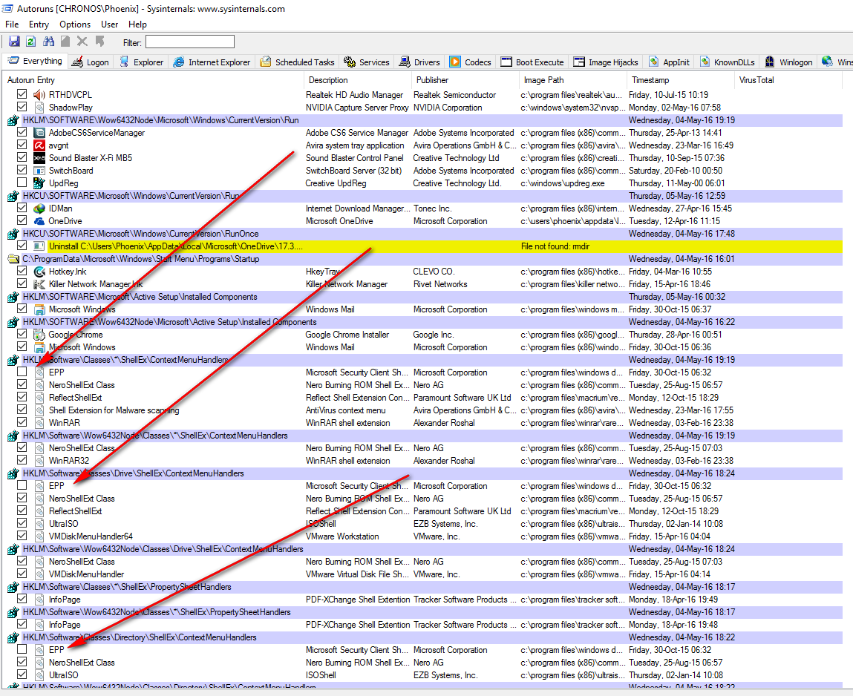Image resolution: width=853 pixels, height=696 pixels.
Task: Select the 'File not found: rmdir' cell
Action: (x=555, y=246)
